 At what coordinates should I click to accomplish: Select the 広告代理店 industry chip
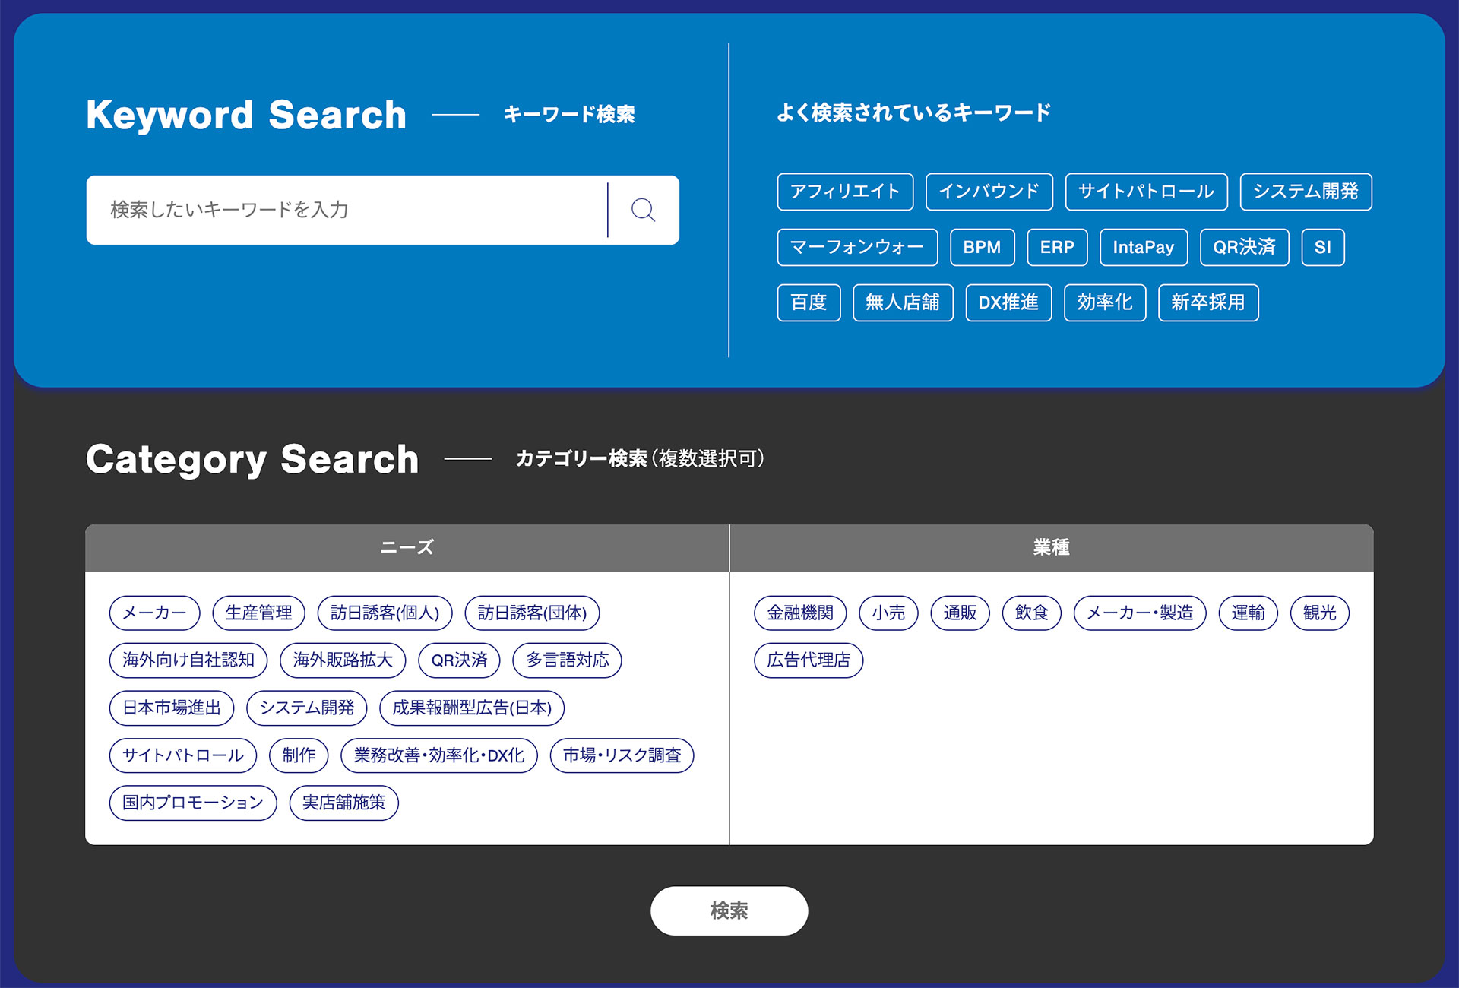click(808, 660)
